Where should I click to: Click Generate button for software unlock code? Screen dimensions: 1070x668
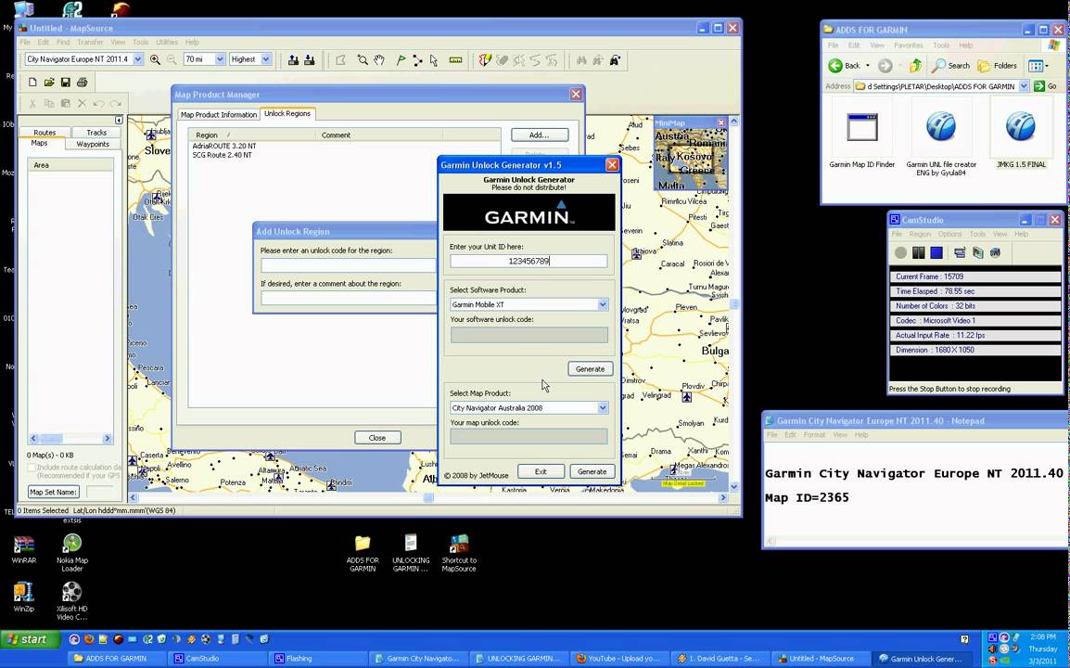tap(590, 369)
